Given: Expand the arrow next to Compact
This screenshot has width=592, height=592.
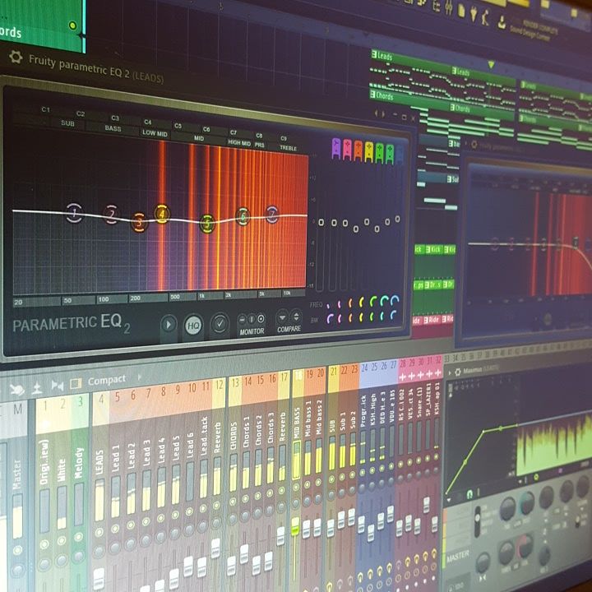Looking at the screenshot, I should (x=139, y=377).
